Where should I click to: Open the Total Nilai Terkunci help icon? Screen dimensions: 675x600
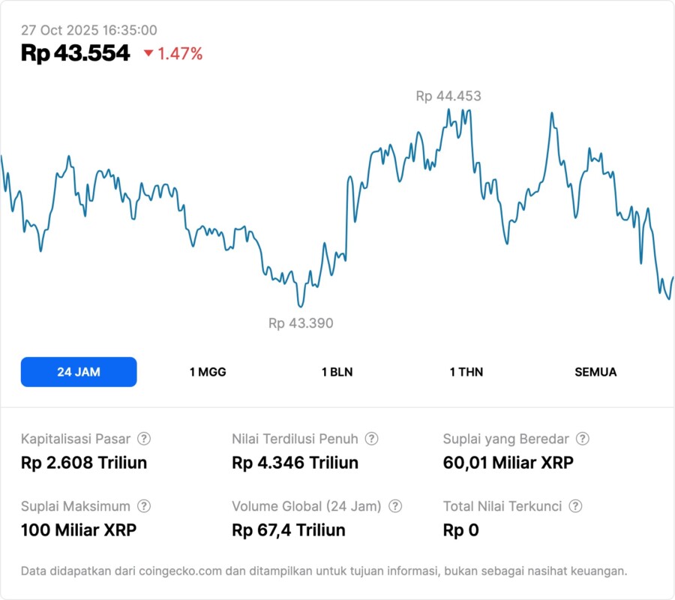pyautogui.click(x=575, y=506)
